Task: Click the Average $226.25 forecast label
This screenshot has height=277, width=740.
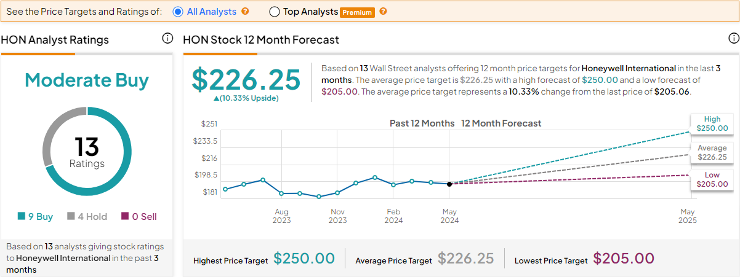Action: [712, 152]
